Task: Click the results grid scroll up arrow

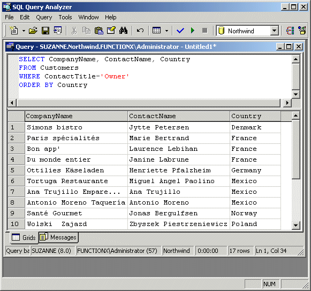Action: [x=295, y=115]
